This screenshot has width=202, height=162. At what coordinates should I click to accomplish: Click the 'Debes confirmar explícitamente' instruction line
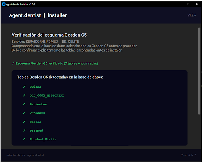[x=67, y=50]
